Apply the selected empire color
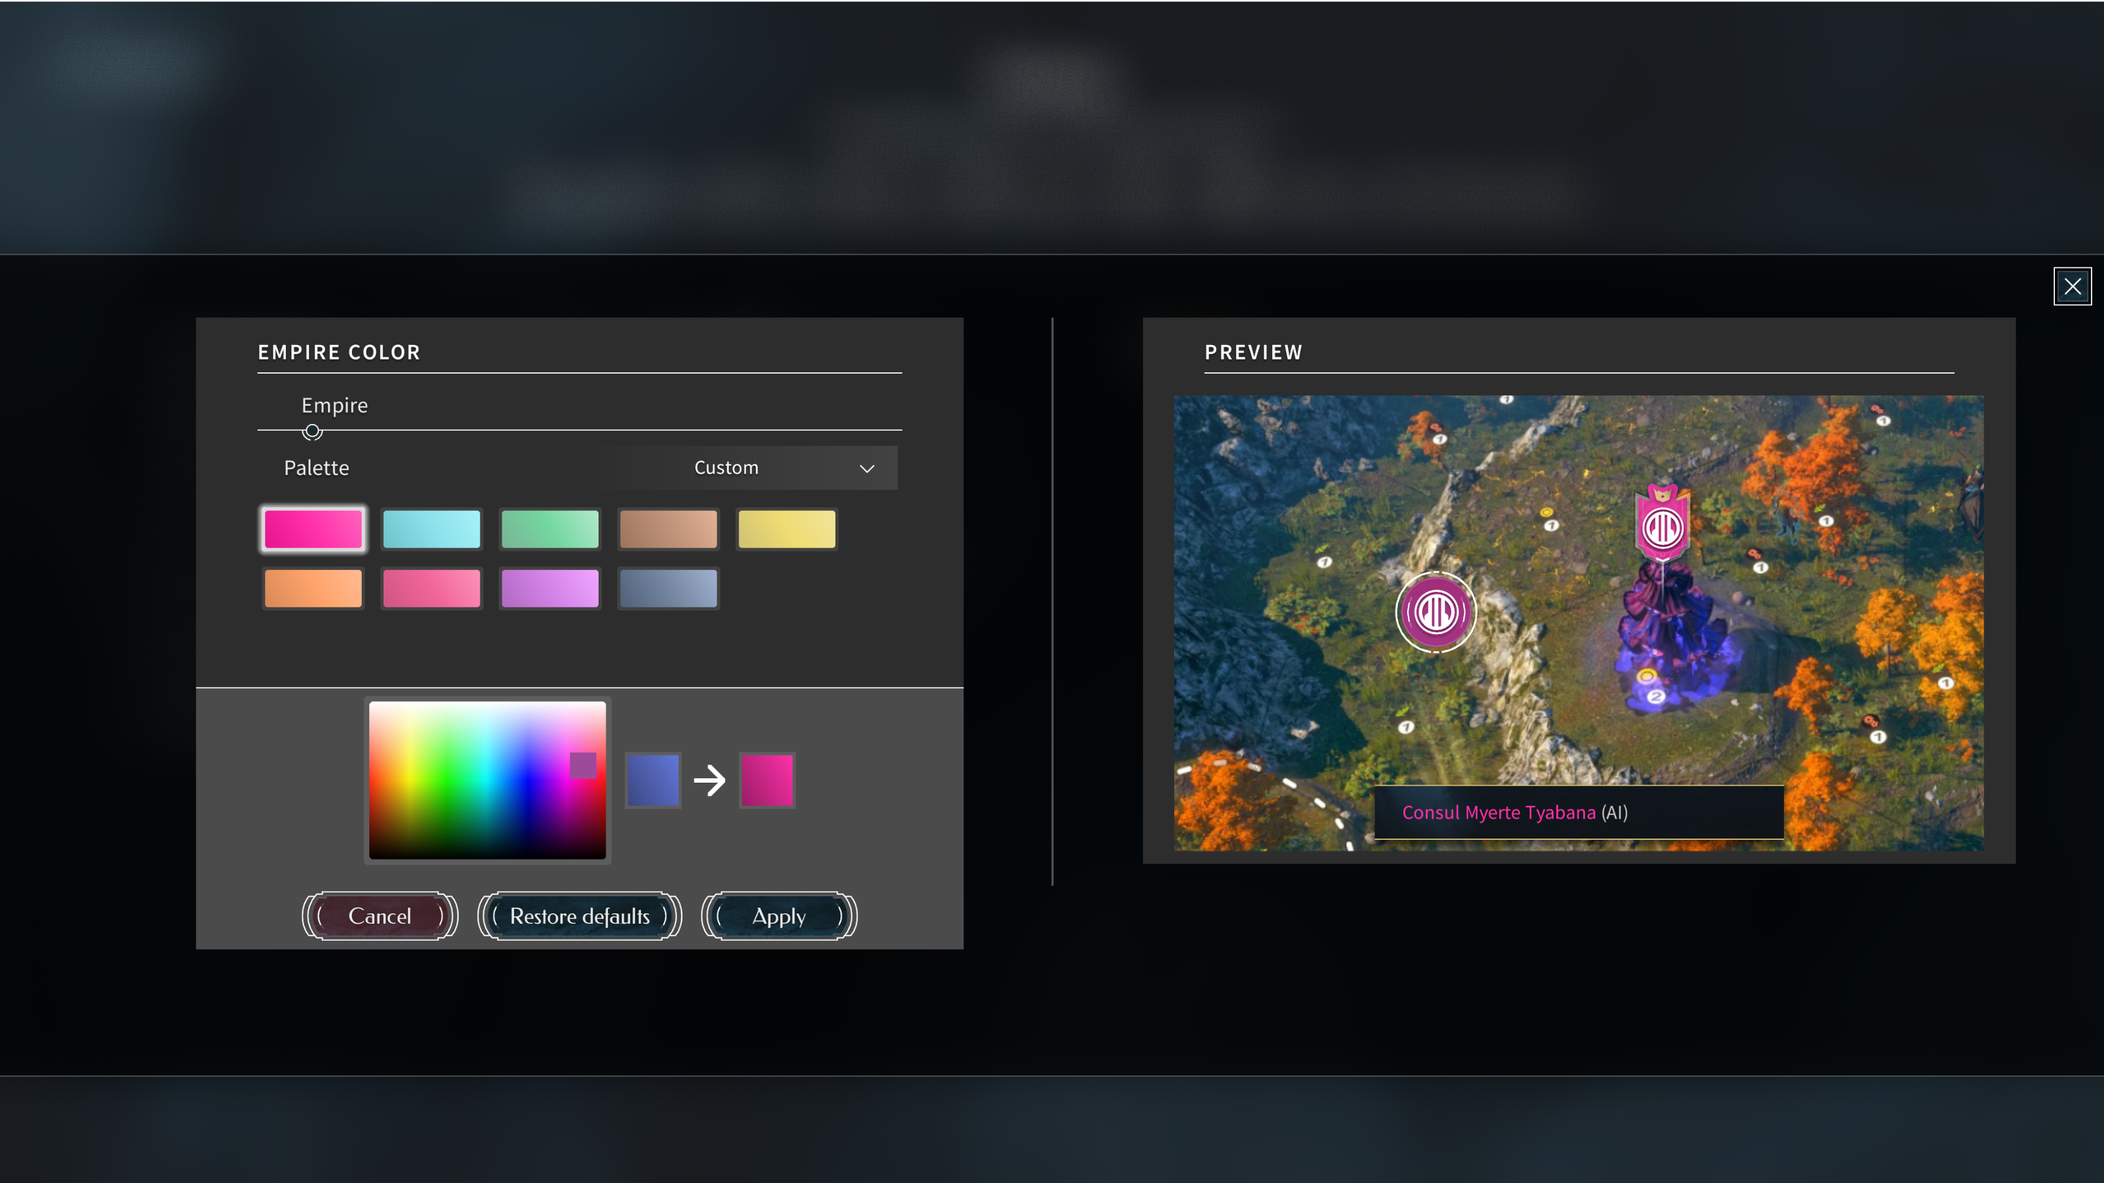The image size is (2104, 1183). pos(778,916)
